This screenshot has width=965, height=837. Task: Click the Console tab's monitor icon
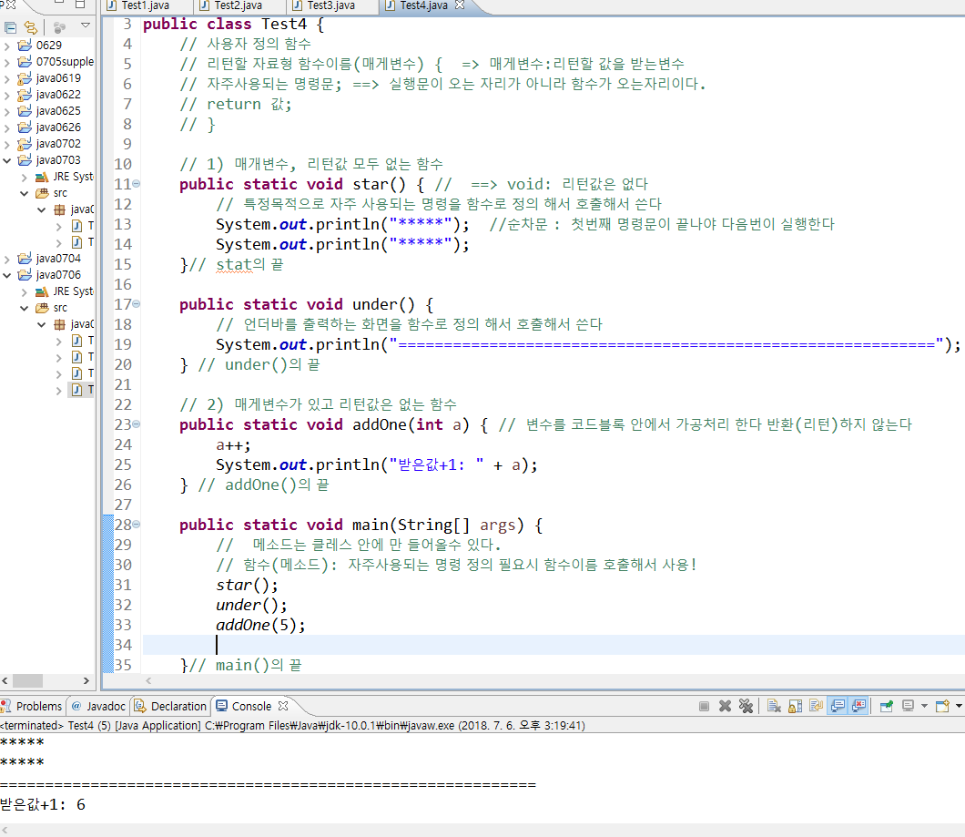click(221, 706)
